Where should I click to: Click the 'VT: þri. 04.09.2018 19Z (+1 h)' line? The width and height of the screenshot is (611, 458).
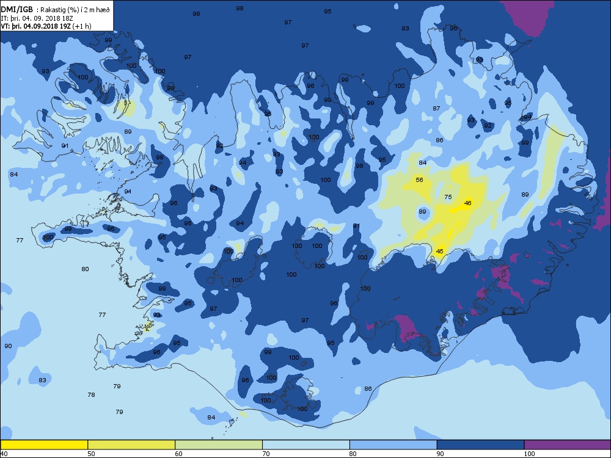[46, 26]
